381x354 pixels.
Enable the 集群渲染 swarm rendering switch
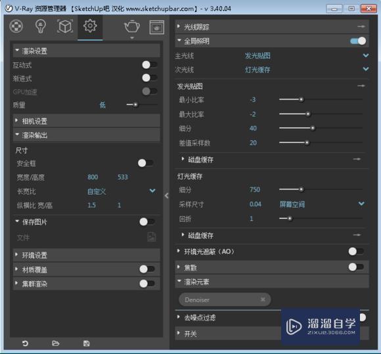pyautogui.click(x=147, y=283)
